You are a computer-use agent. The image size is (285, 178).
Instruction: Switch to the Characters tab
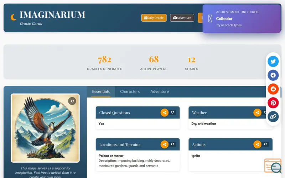coord(130,91)
